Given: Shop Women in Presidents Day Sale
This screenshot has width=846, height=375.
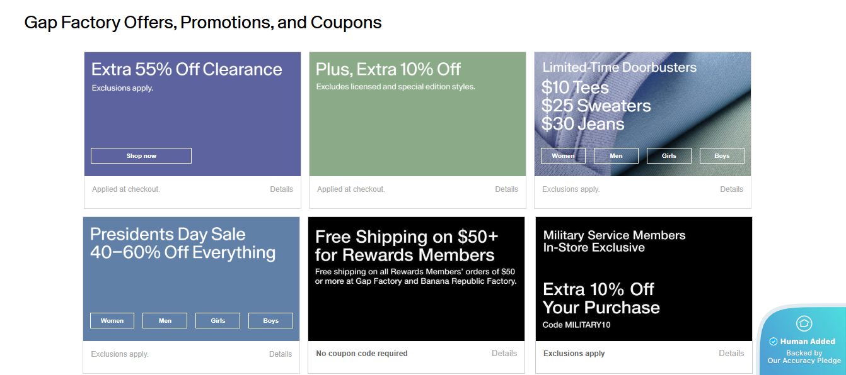Looking at the screenshot, I should (112, 321).
